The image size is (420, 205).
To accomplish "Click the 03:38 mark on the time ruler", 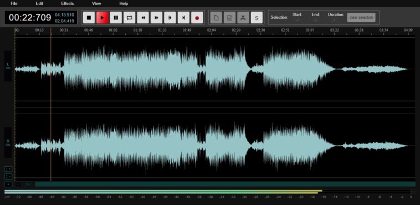I will (x=359, y=30).
